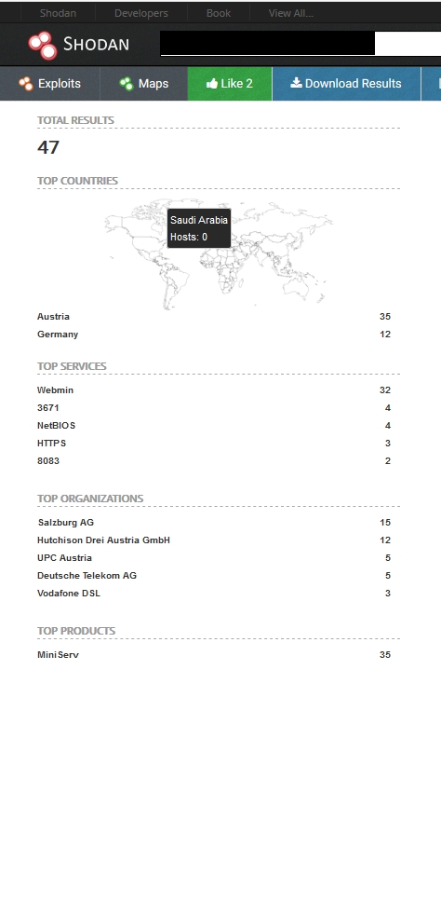This screenshot has width=441, height=902.
Task: Filter by MiniServ product
Action: [x=58, y=655]
